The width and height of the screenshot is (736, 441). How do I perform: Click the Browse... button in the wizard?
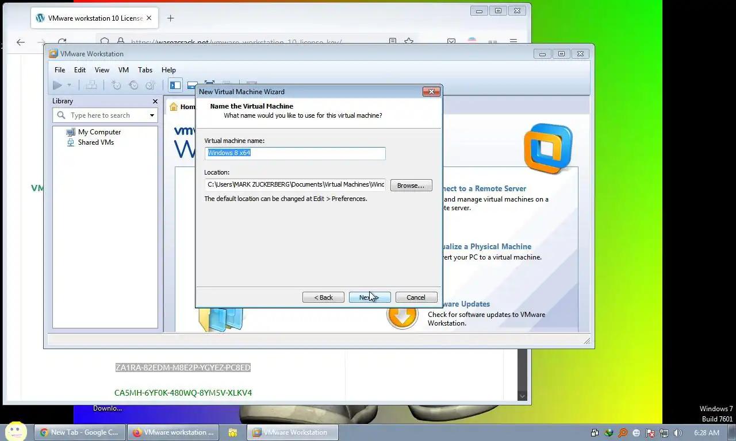411,185
